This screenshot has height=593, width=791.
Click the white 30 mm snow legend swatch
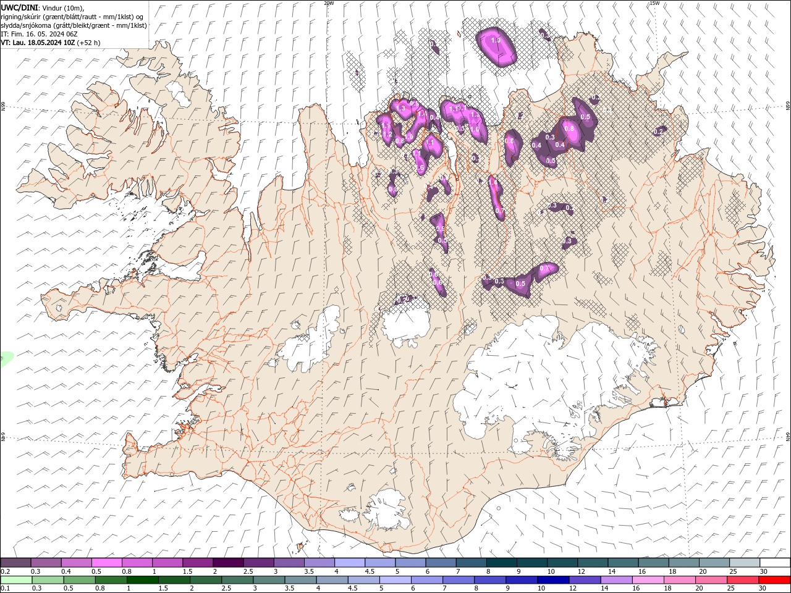coord(775,562)
